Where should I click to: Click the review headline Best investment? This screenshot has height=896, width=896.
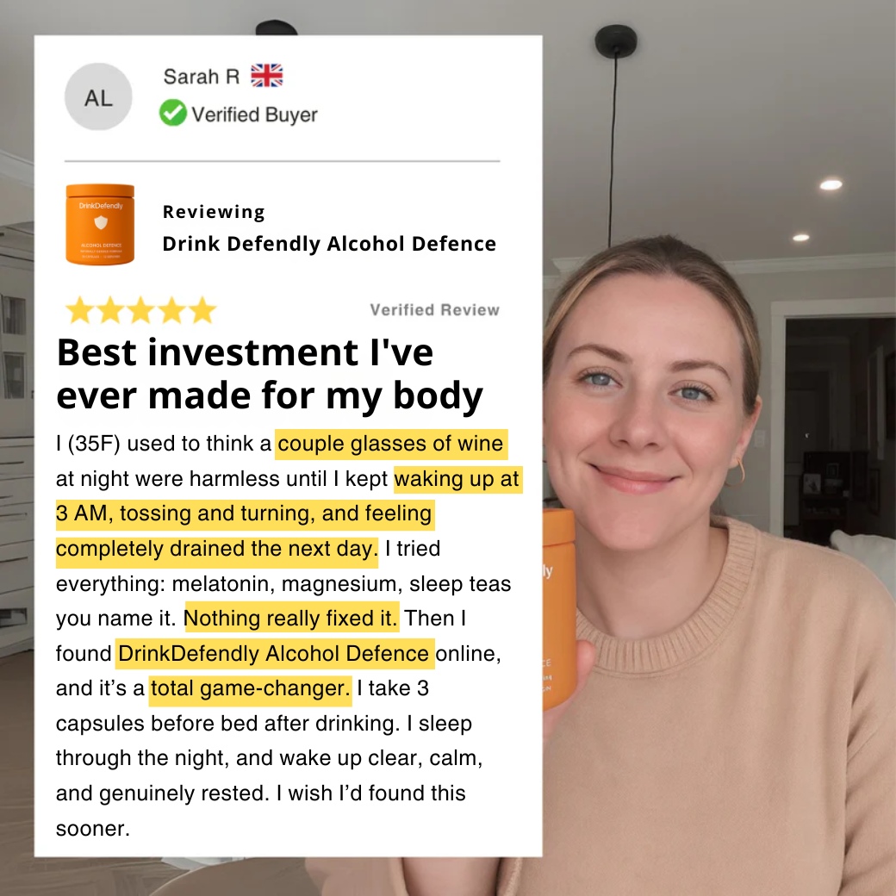click(270, 374)
